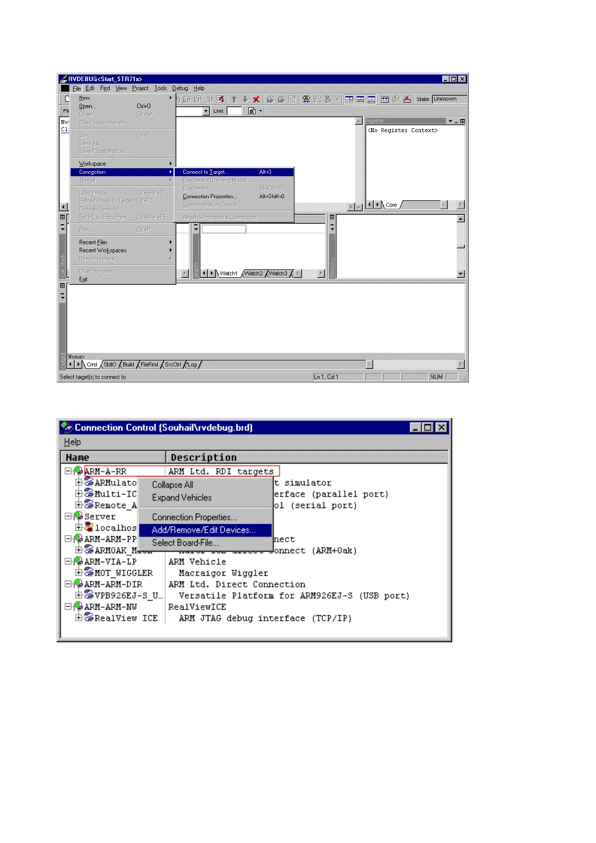The image size is (596, 843).
Task: Open the Register pane dropdown arrow
Action: click(450, 121)
